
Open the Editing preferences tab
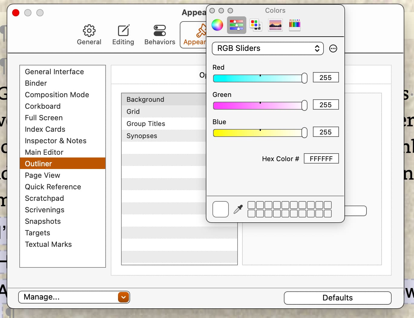click(123, 35)
